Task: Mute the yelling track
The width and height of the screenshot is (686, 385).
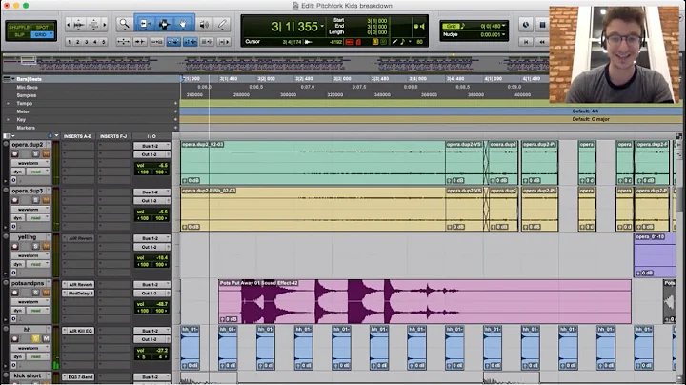Action: [x=46, y=246]
